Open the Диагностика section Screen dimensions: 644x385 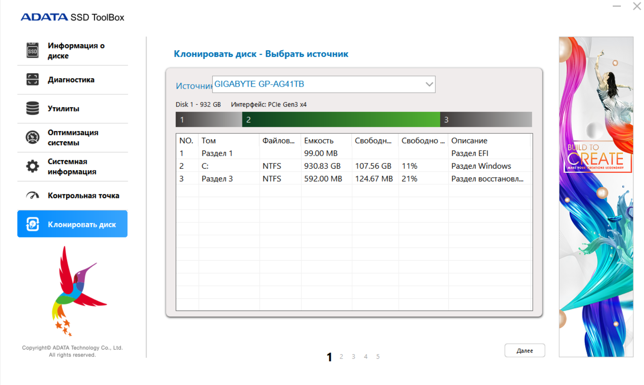click(x=72, y=80)
